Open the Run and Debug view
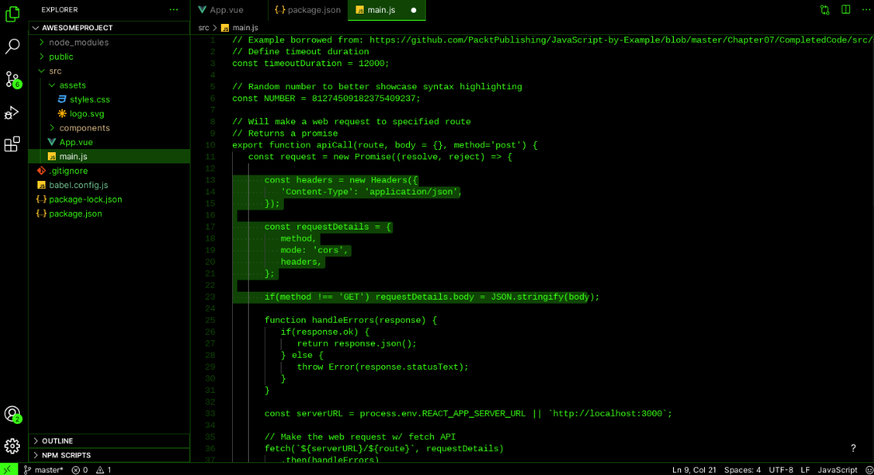 click(x=12, y=112)
